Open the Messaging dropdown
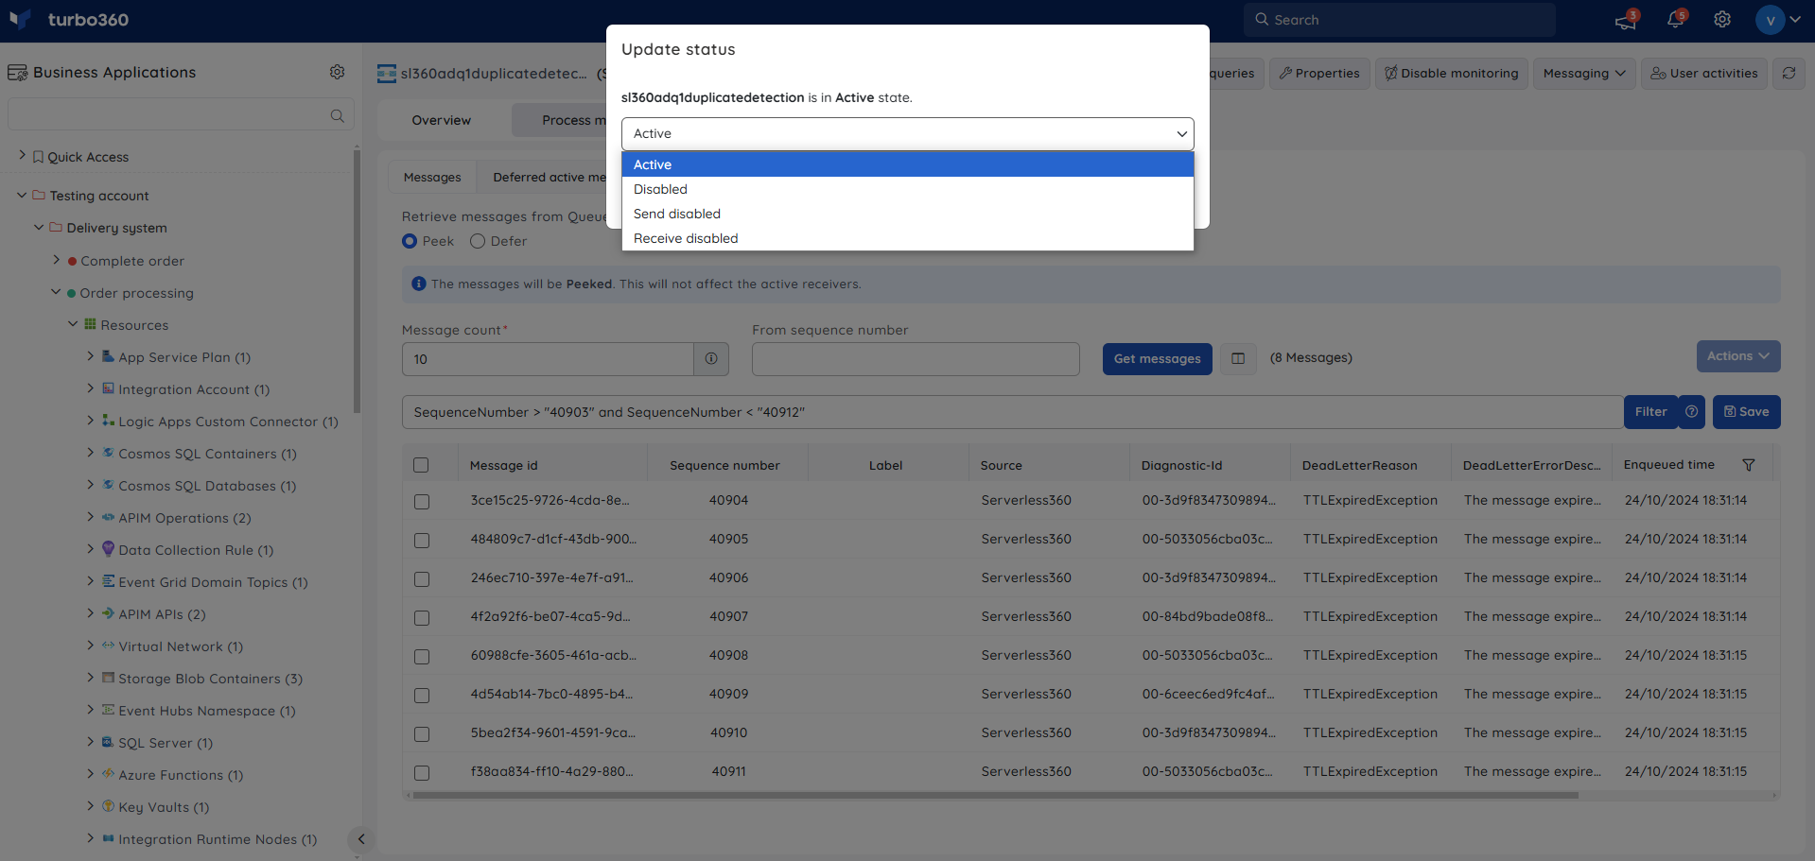 click(1584, 73)
